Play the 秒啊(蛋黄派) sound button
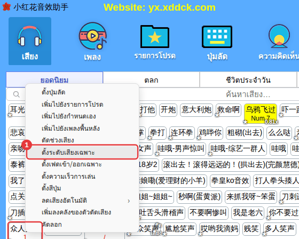The image size is (299, 239). coord(199,197)
